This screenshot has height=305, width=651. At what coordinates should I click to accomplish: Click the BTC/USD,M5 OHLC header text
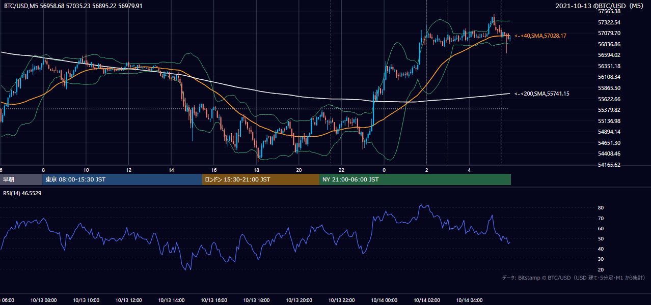pyautogui.click(x=73, y=6)
